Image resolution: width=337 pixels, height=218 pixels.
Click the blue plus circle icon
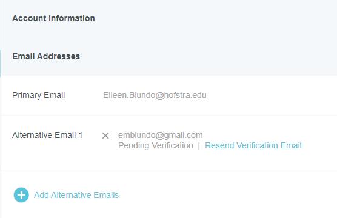(x=21, y=195)
